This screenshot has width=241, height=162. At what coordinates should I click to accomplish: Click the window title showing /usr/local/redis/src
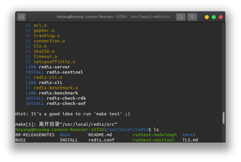(x=114, y=17)
